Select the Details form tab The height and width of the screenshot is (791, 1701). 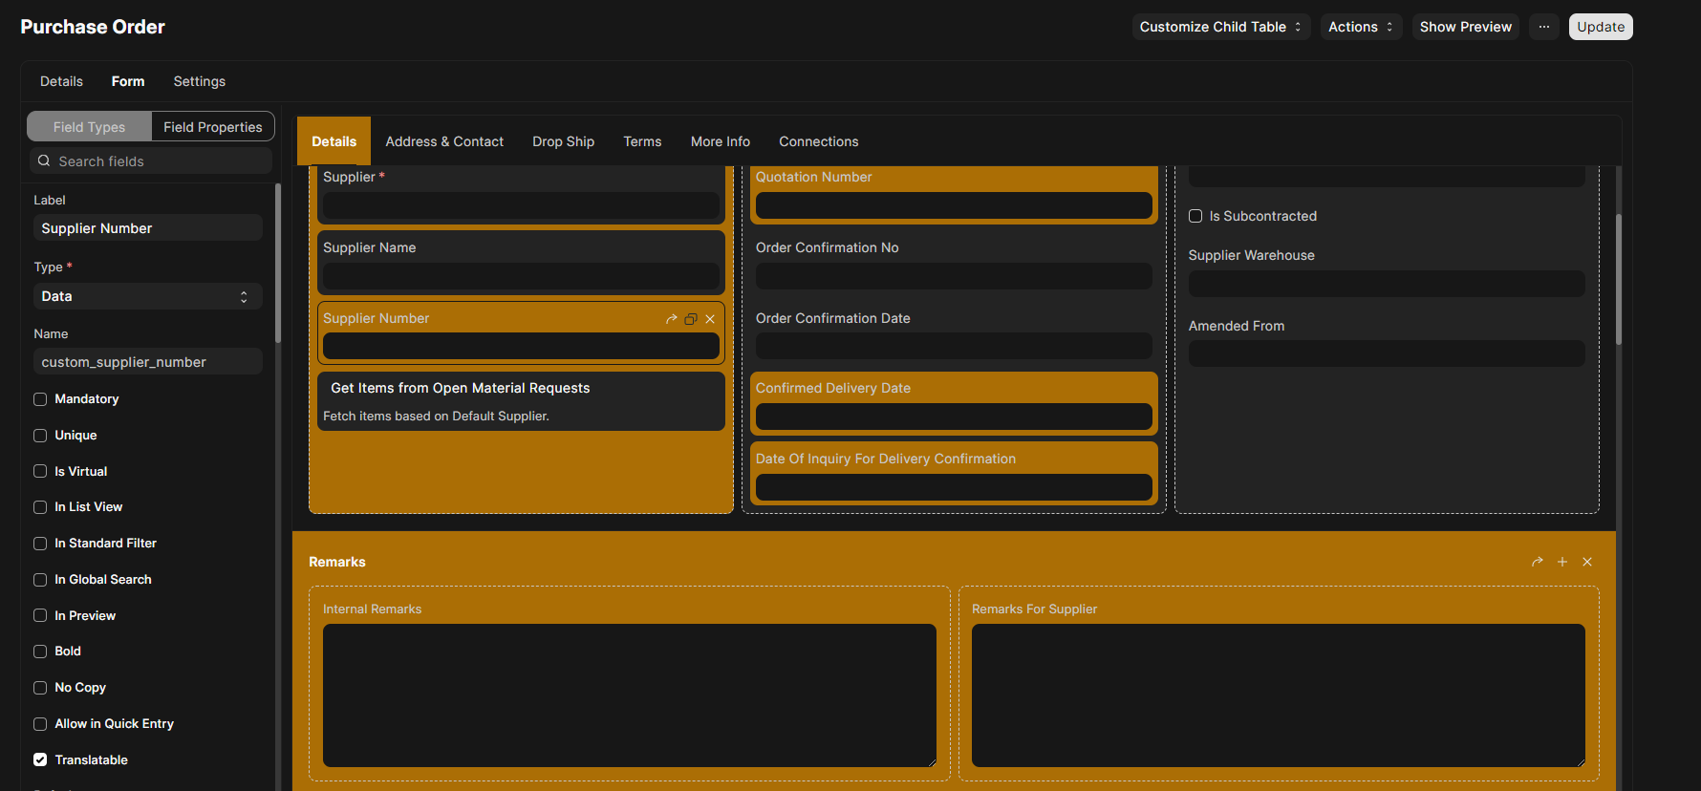pos(334,141)
